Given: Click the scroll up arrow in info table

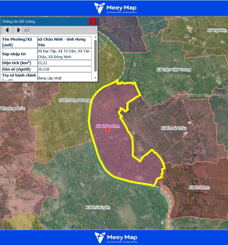Looking at the screenshot, I should click(x=95, y=37).
